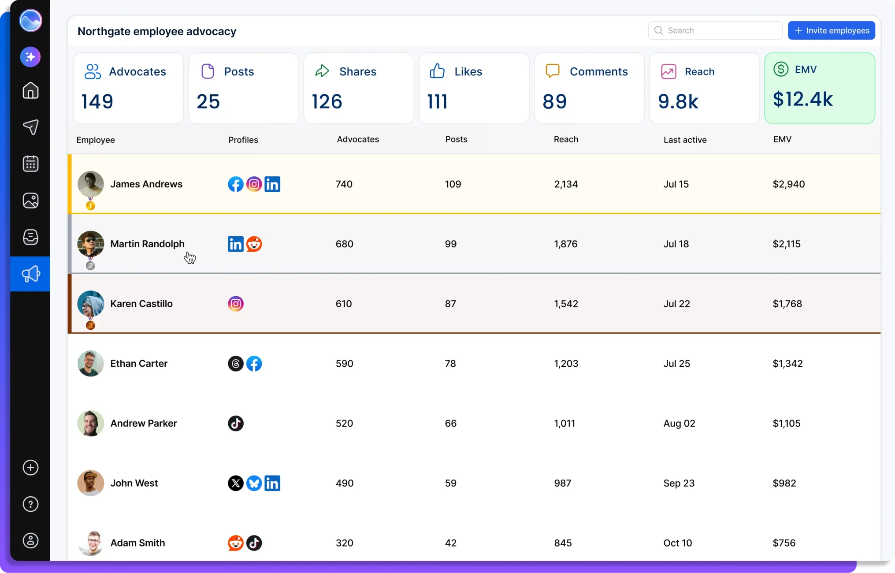Open the Posts summary card
Screen dimensions: 895x573
(244, 88)
